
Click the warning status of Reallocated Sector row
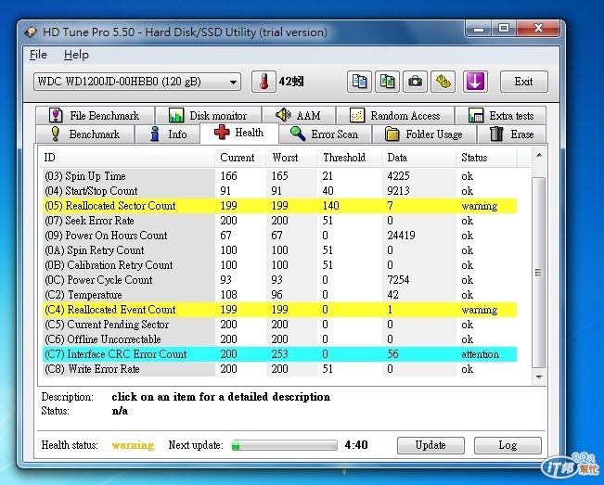tap(479, 206)
